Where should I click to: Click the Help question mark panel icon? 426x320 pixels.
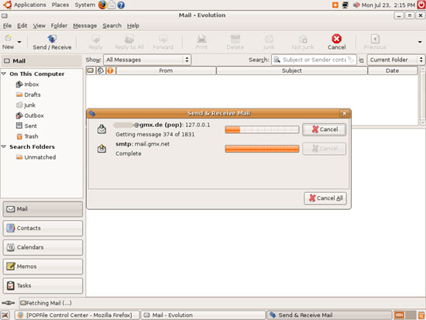pos(121,5)
